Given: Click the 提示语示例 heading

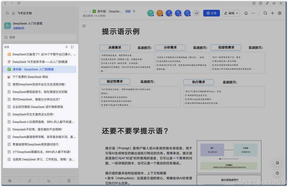Looking at the screenshot, I should point(121,31).
